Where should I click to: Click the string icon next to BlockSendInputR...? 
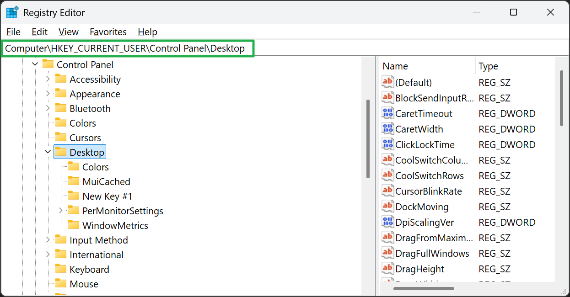pos(387,98)
